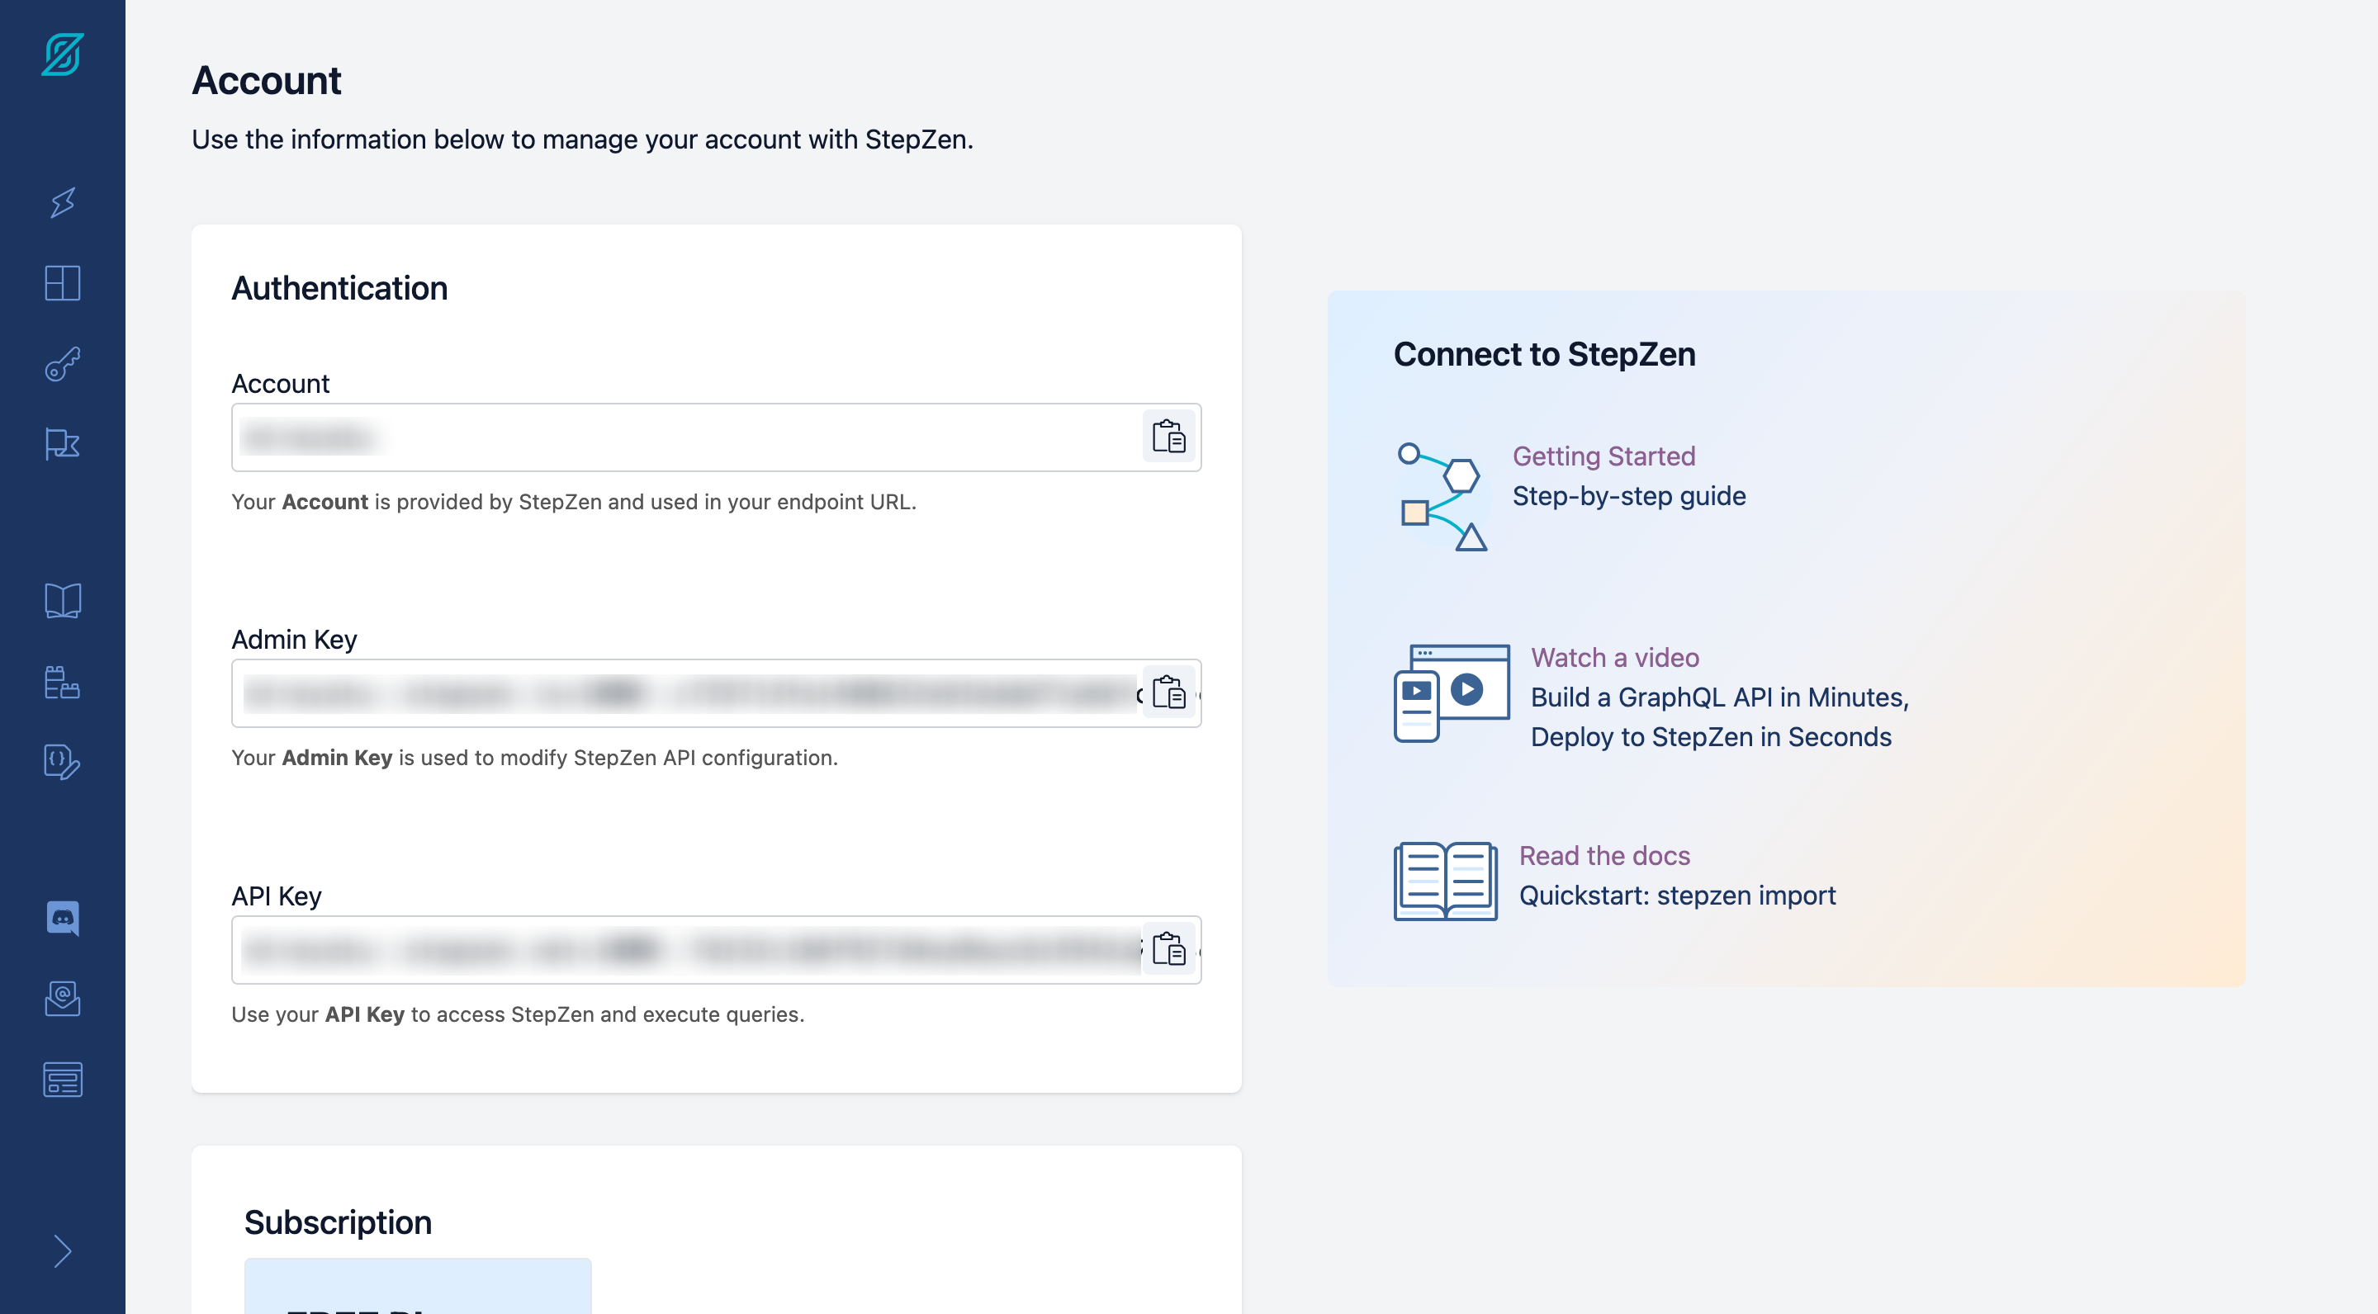Open the book docs sidebar icon

[x=63, y=601]
